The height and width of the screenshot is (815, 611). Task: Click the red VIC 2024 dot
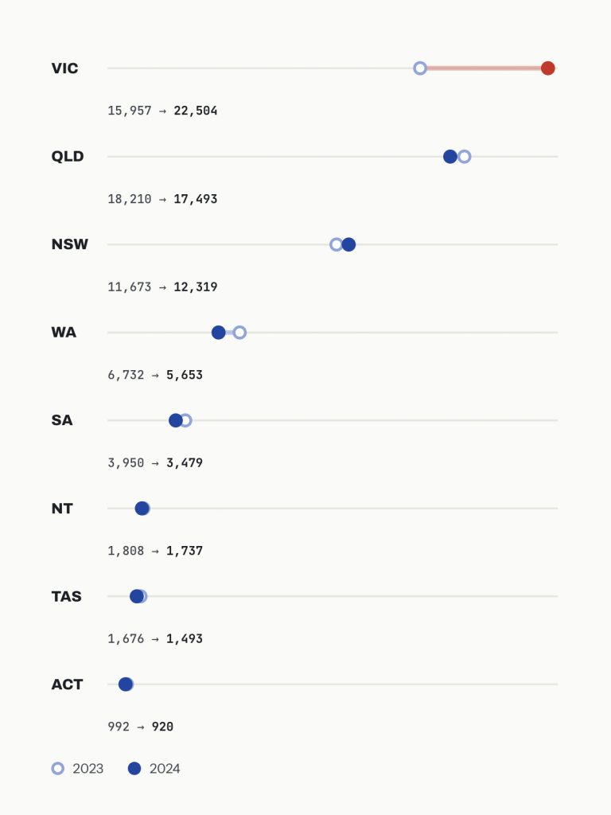pos(547,68)
